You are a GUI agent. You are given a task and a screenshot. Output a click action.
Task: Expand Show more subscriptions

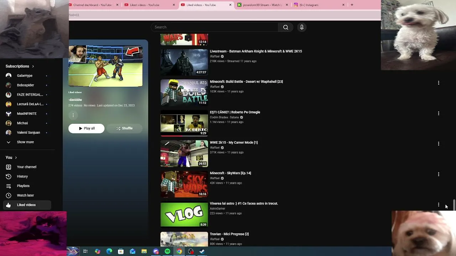(25, 142)
